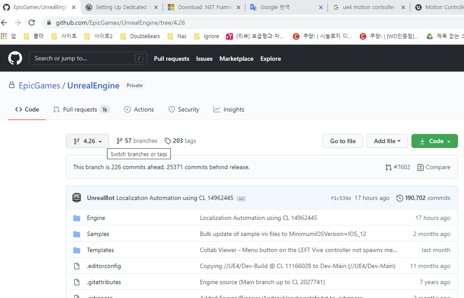
Task: Open Collab Viewer commit message link
Action: 298,250
